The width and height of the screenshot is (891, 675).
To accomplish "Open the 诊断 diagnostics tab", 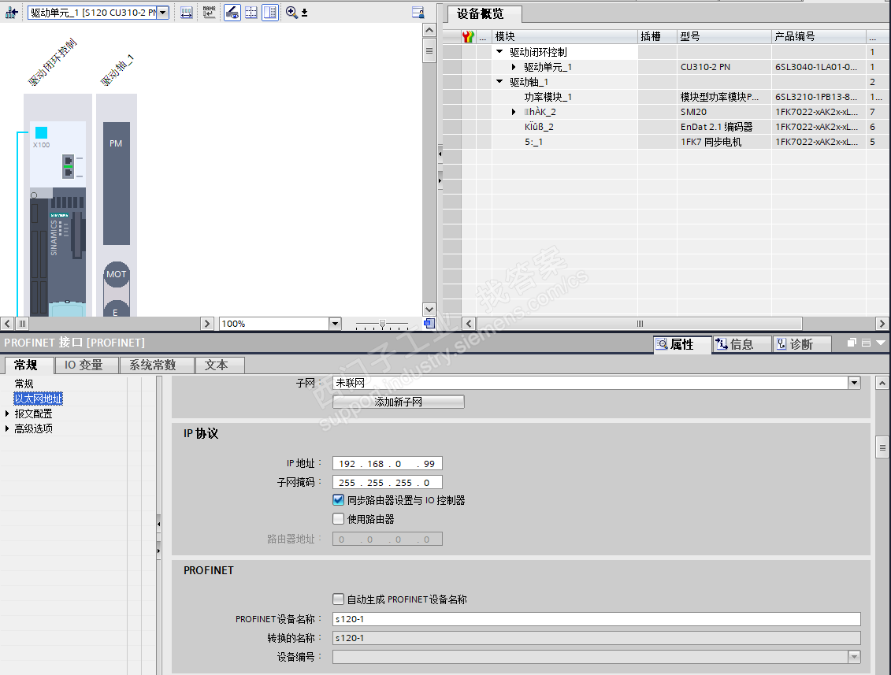I will (x=801, y=344).
